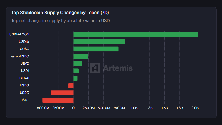Select the syrupUSDC bar
222x125 pixels.
click(80, 56)
